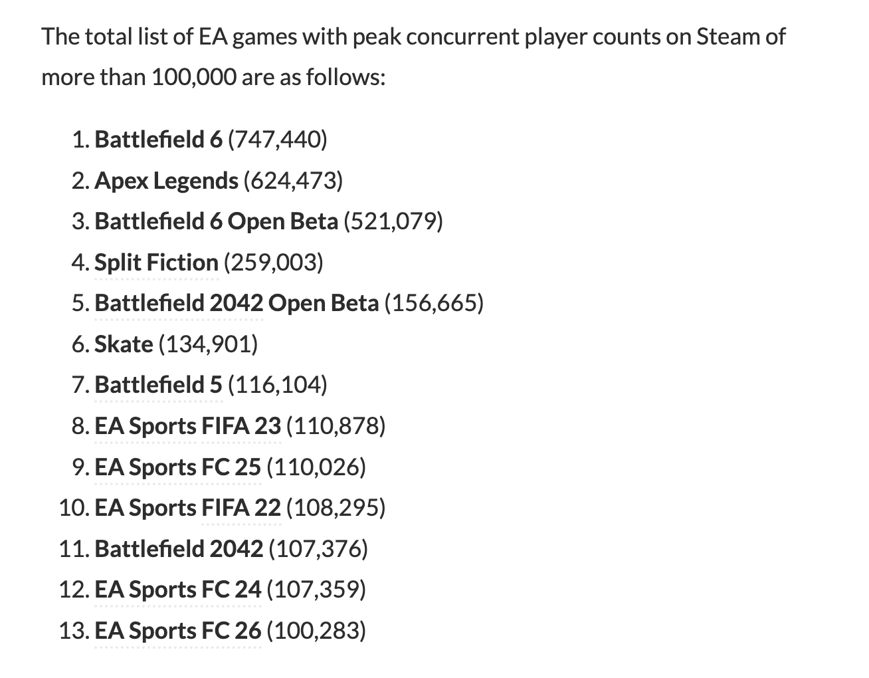869x678 pixels.
Task: Click the Battlefield 6 Open Beta title
Action: 216,221
